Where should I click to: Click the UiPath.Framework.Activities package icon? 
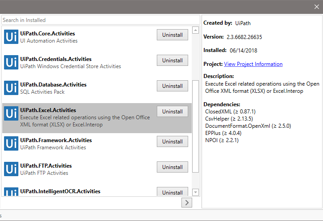[11, 143]
